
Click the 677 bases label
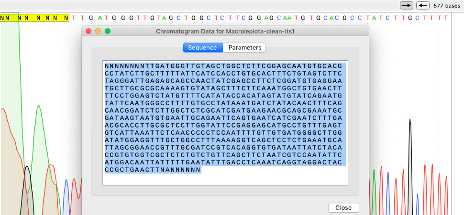pyautogui.click(x=446, y=6)
